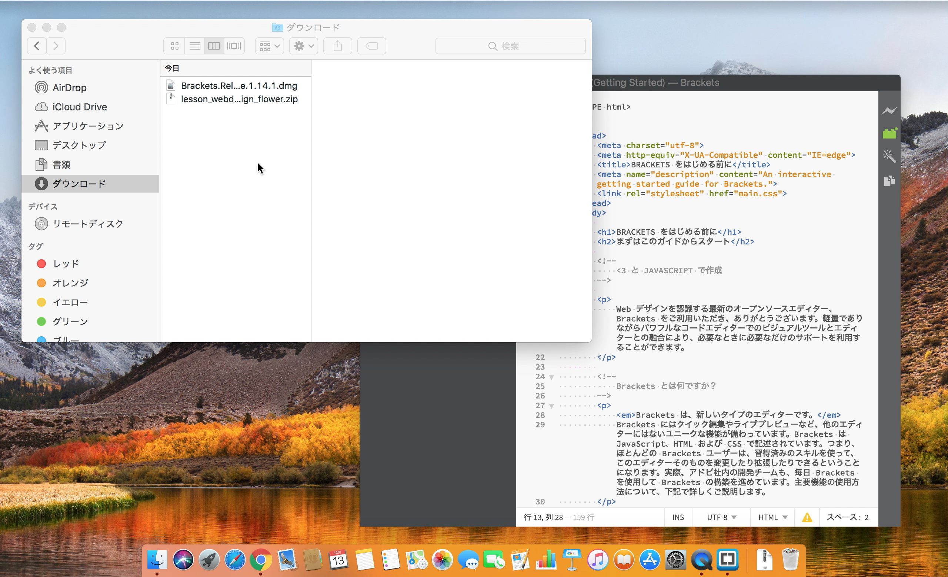
Task: Open 書類 in the sidebar
Action: click(91, 164)
